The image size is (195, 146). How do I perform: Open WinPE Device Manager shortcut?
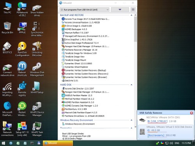coord(37,109)
